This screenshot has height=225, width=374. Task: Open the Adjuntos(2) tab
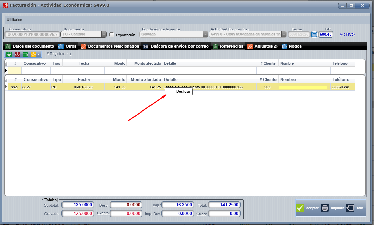coord(266,46)
